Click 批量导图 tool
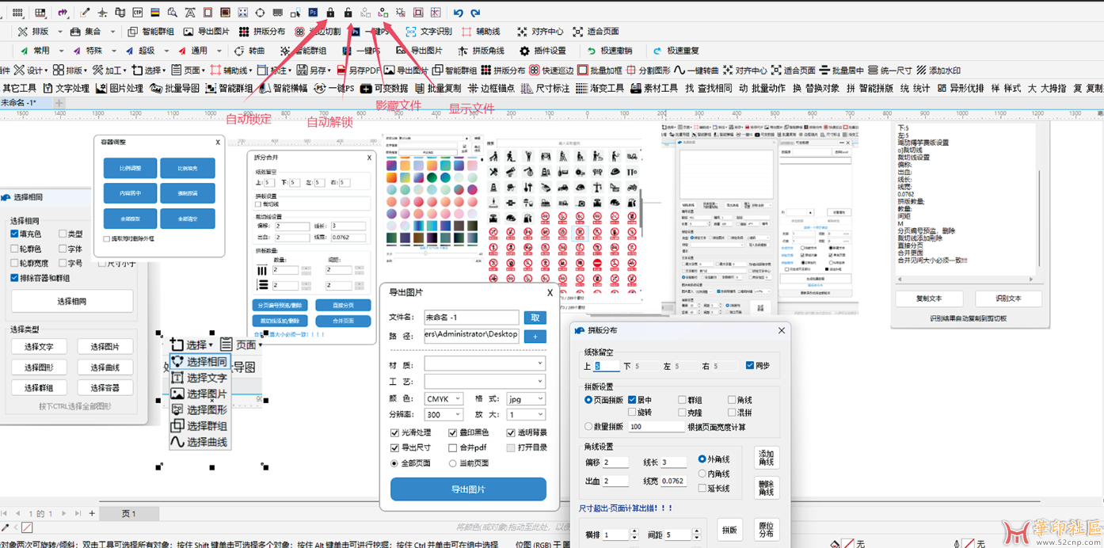The image size is (1104, 548). (175, 88)
